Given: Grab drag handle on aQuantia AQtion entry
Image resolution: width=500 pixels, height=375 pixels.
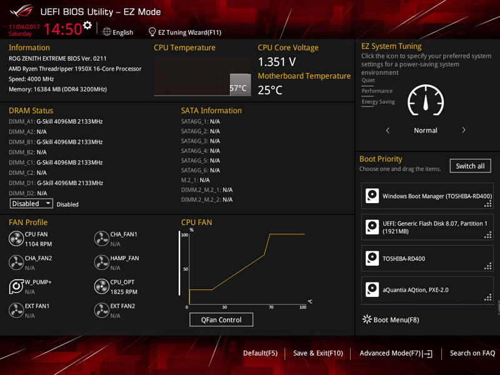Looking at the screenshot, I should [488, 297].
